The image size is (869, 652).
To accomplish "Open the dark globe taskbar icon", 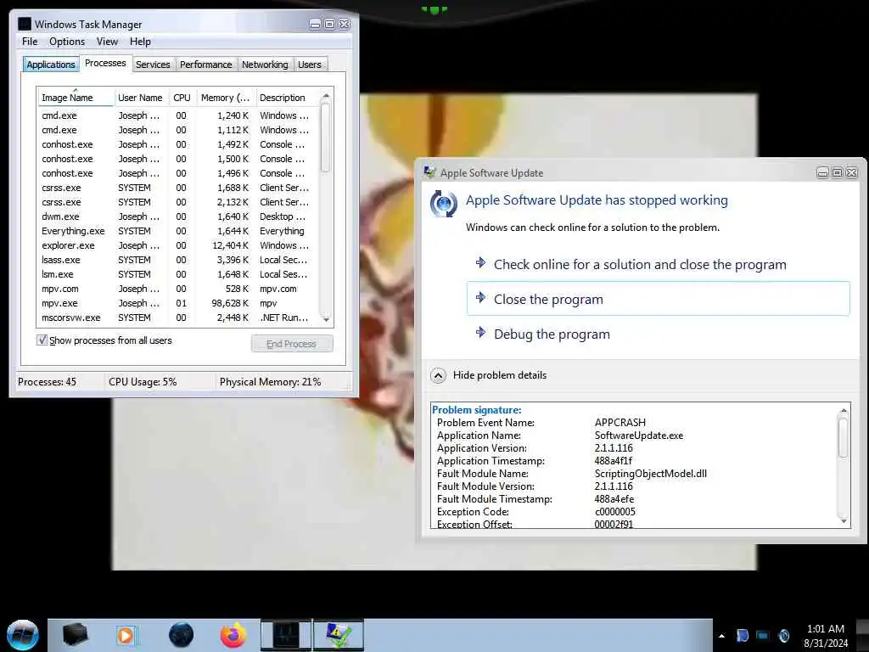I will (x=182, y=635).
